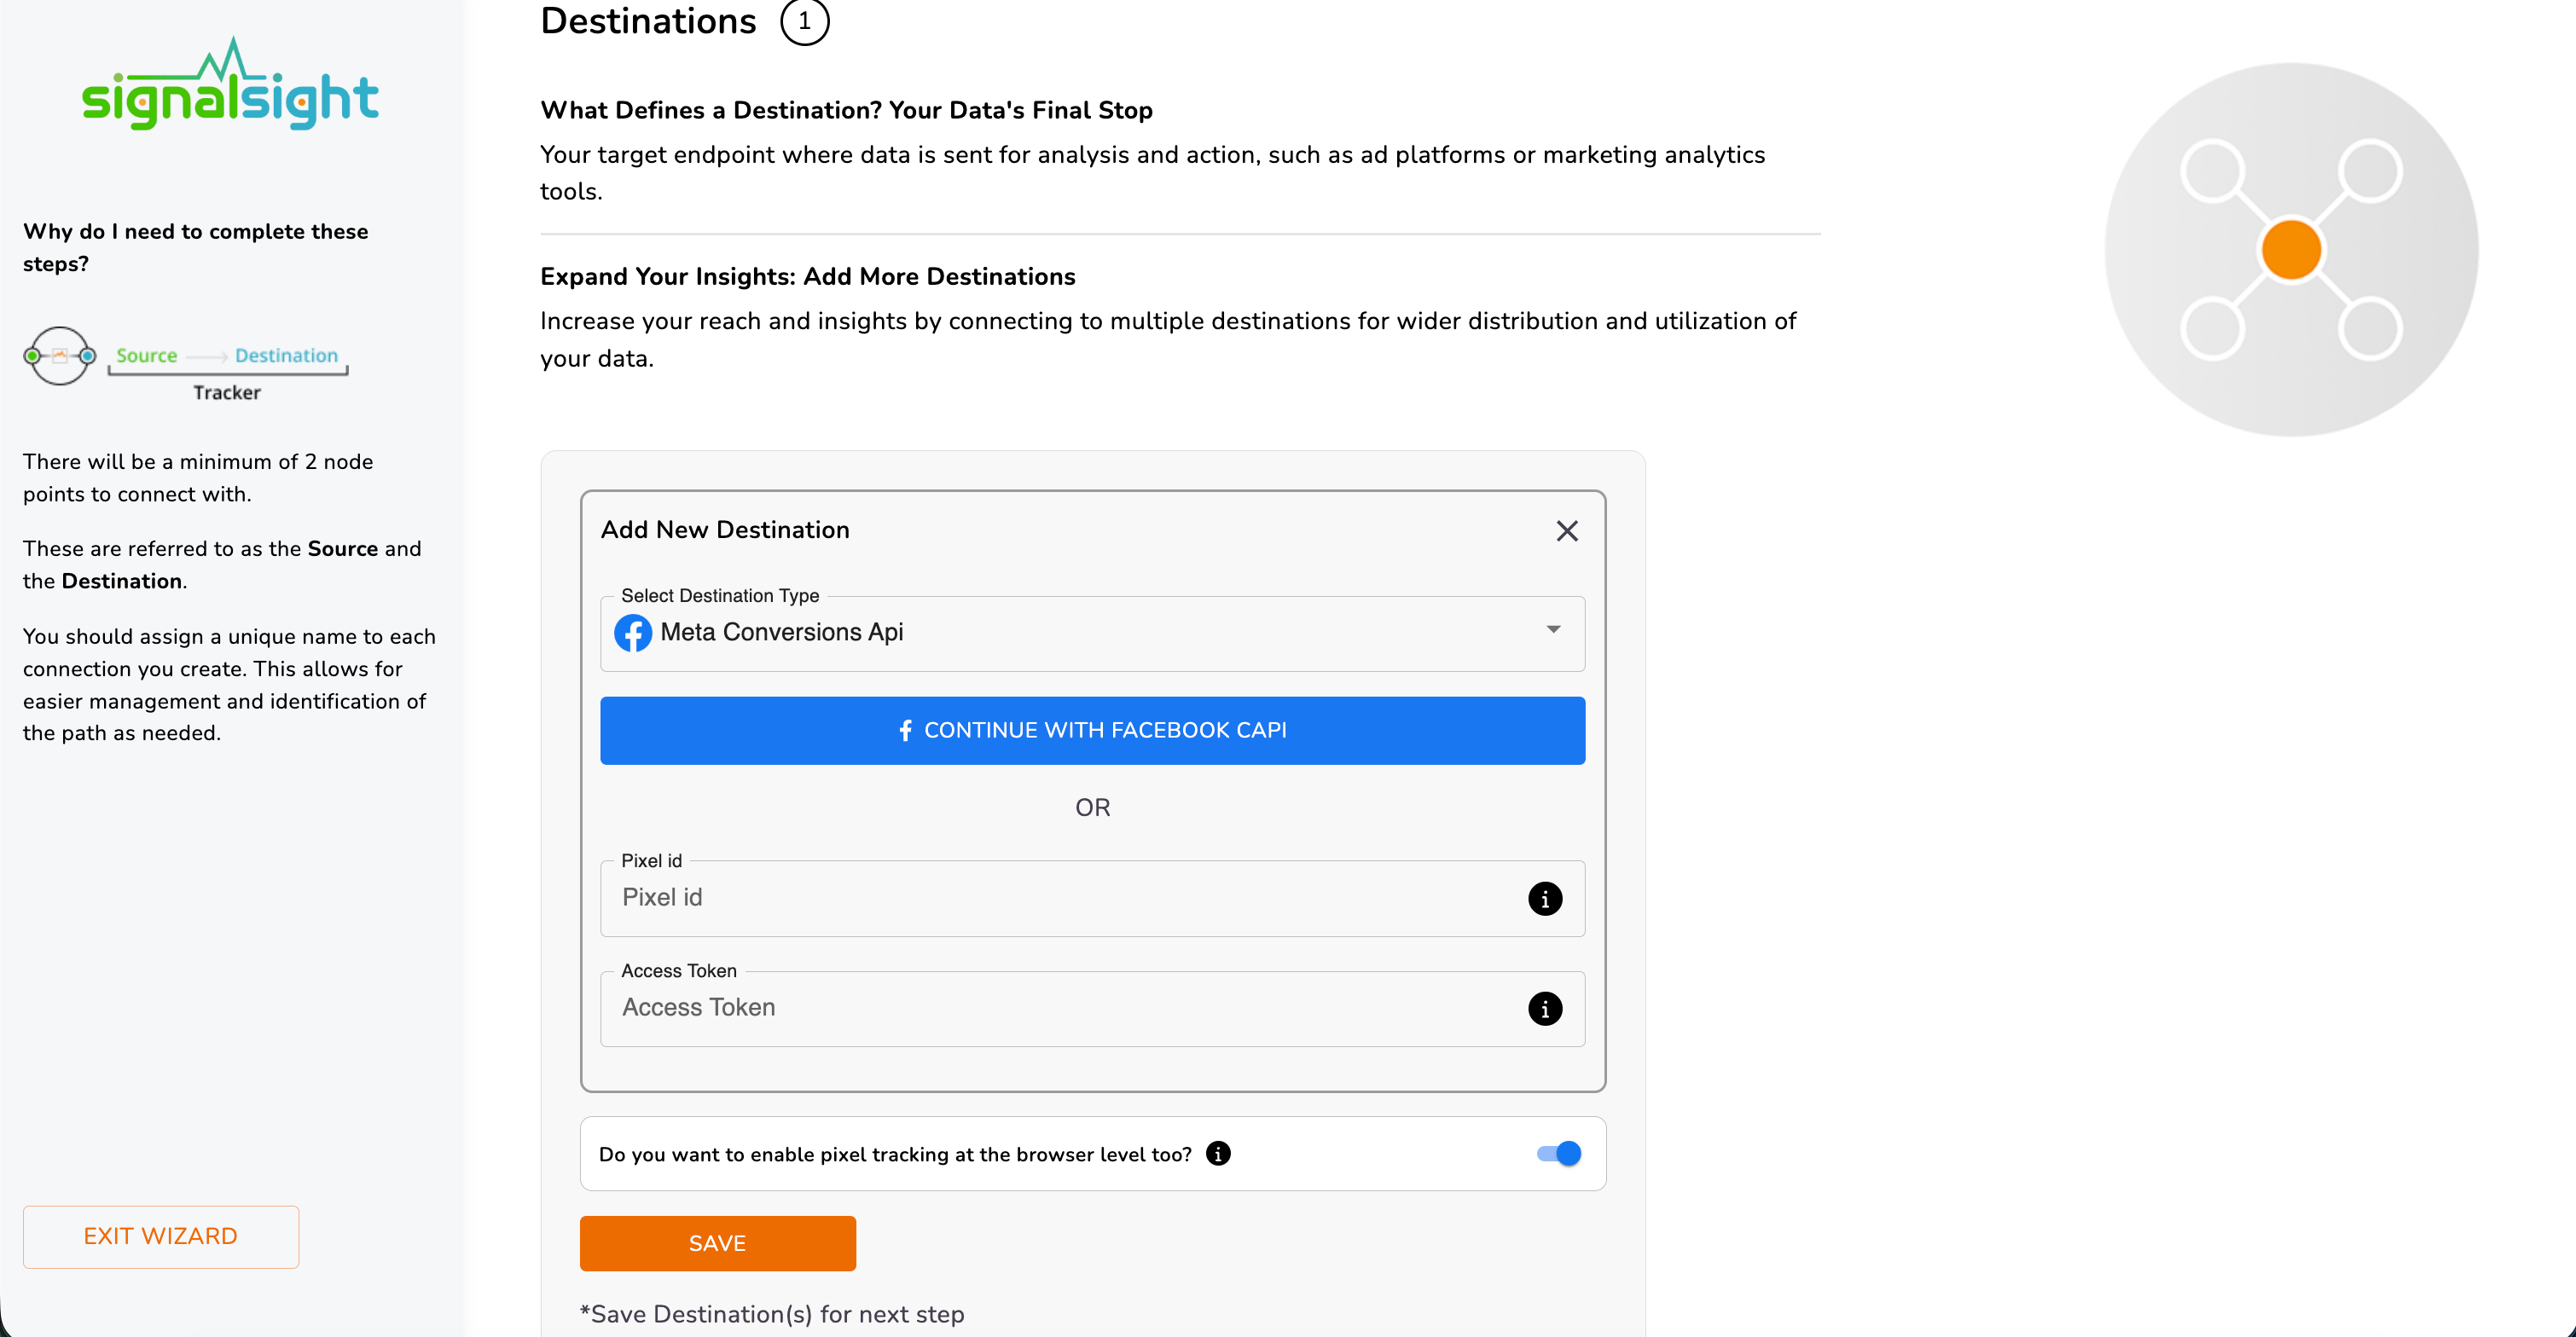Click the Destination label in tracker diagram
Viewport: 2576px width, 1337px height.
[286, 356]
